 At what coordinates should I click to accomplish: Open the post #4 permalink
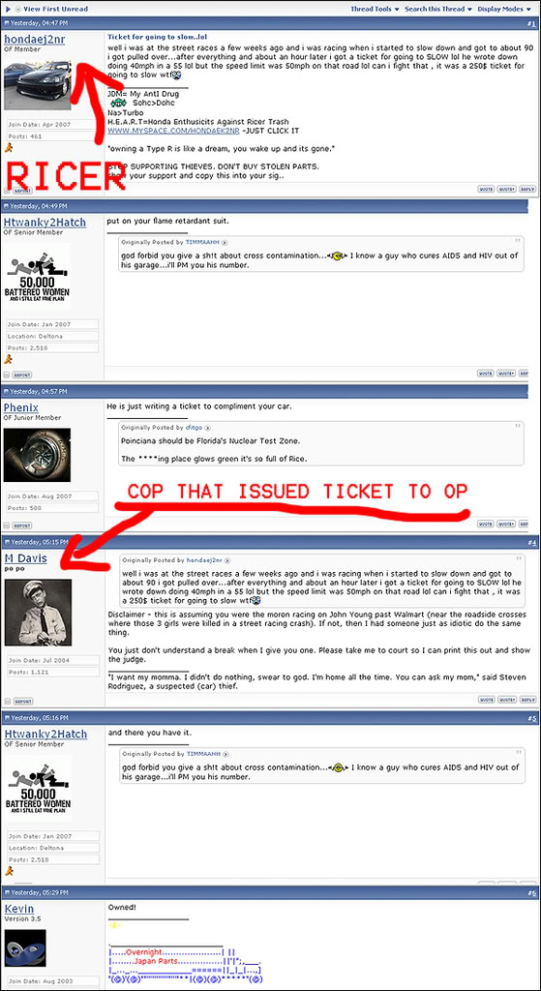pos(531,542)
